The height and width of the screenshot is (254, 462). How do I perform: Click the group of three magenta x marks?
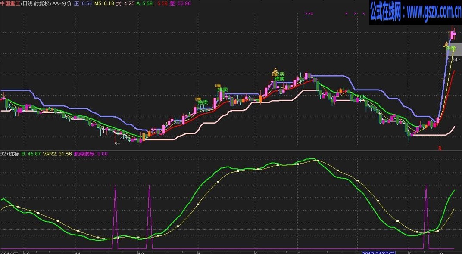pos(309,13)
